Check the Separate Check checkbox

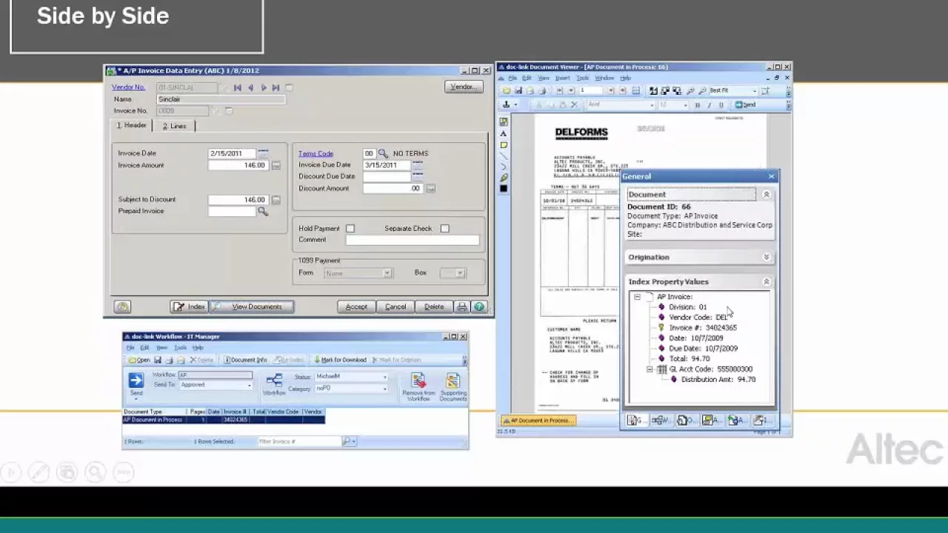click(444, 229)
